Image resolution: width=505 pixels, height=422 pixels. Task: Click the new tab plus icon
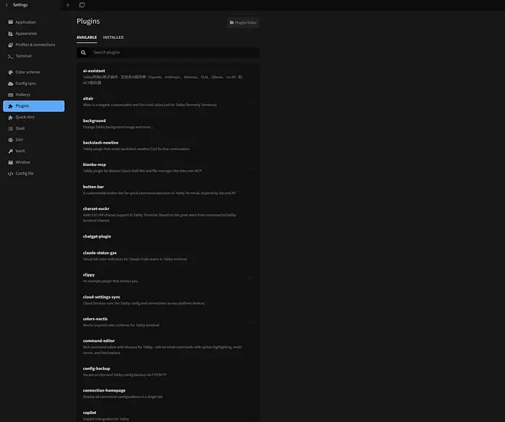click(68, 5)
